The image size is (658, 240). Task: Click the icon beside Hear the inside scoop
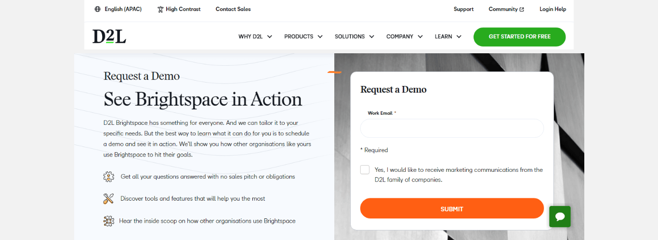pos(109,221)
